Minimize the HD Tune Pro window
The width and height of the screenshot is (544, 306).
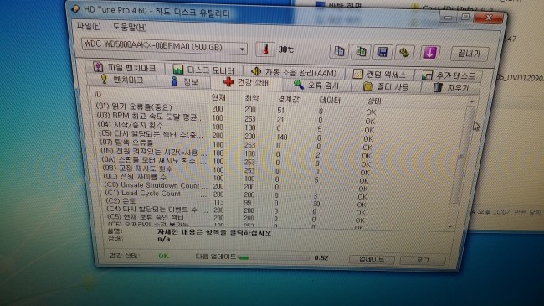pos(448,17)
